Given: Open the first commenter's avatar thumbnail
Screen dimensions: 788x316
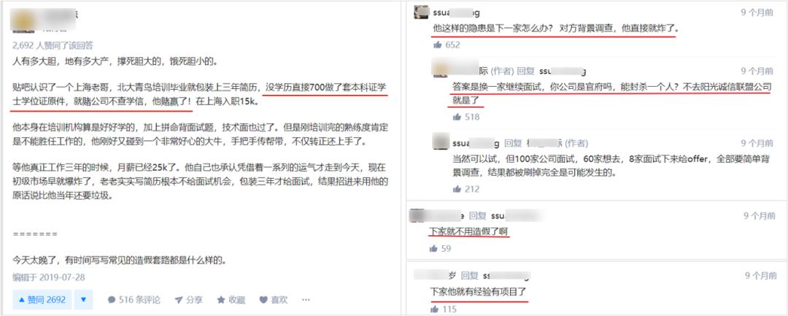Looking at the screenshot, I should click(421, 12).
